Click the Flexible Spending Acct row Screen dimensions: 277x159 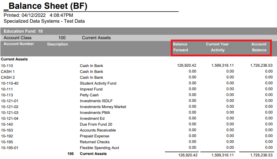pos(99,148)
